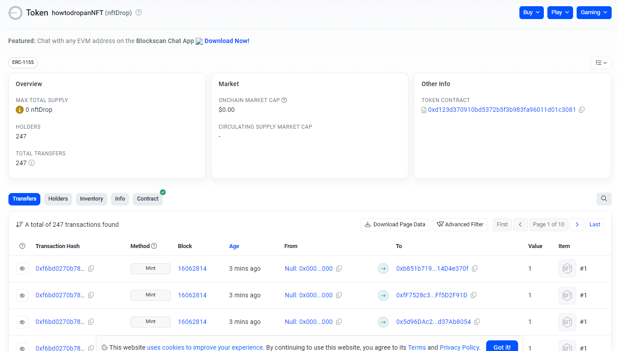Toggle eye preview for second transfer row
The height and width of the screenshot is (351, 617).
click(x=22, y=295)
